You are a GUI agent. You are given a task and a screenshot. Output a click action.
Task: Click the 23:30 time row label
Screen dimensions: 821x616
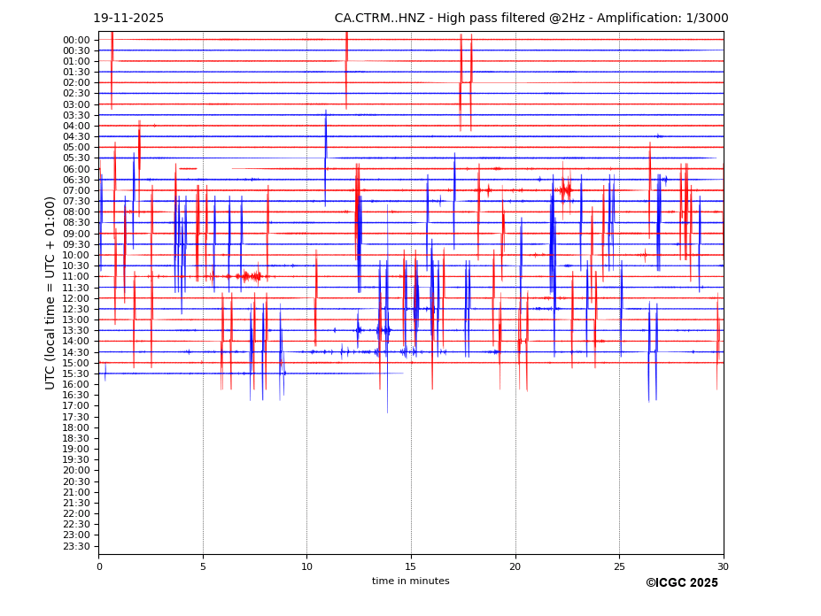[76, 546]
